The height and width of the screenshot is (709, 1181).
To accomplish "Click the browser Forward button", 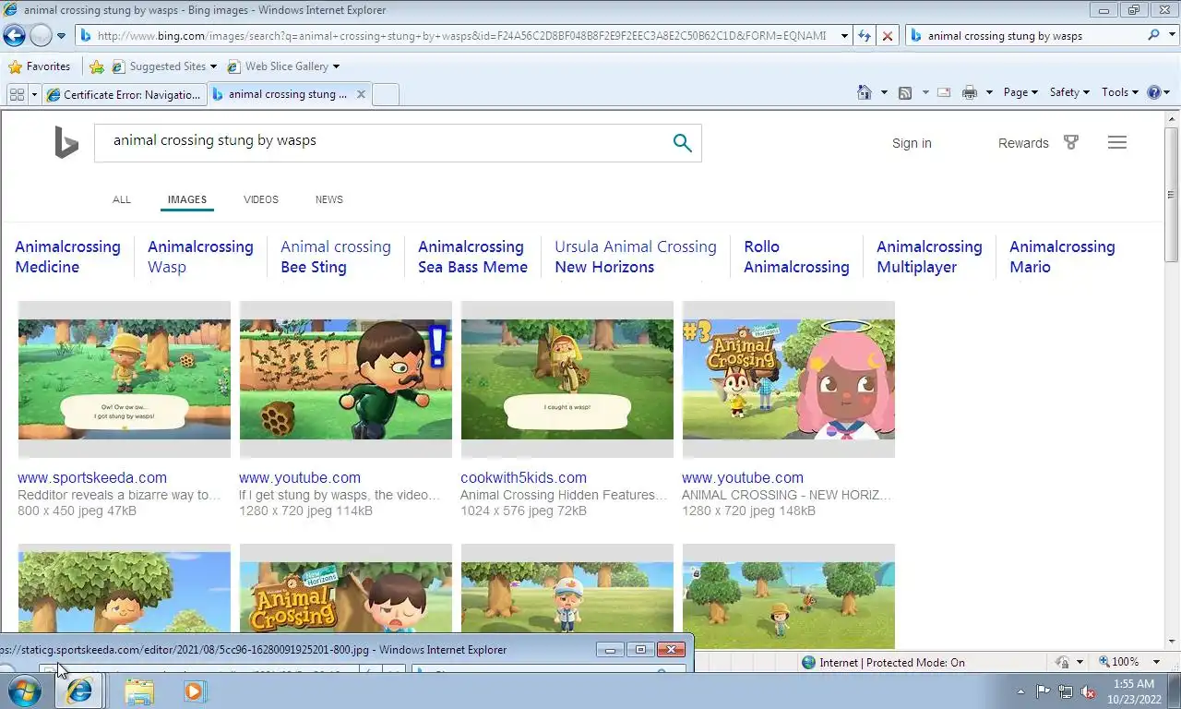I will pyautogui.click(x=41, y=36).
